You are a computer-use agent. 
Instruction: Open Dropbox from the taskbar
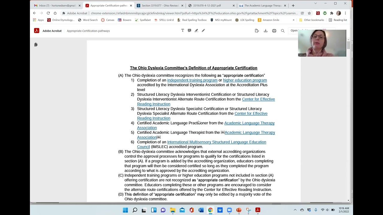click(x=220, y=210)
